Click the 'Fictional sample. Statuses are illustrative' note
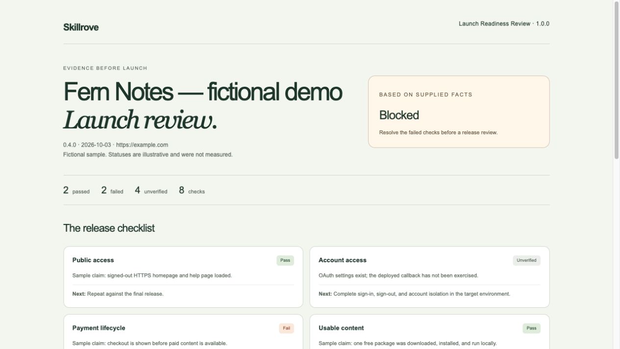 (148, 155)
